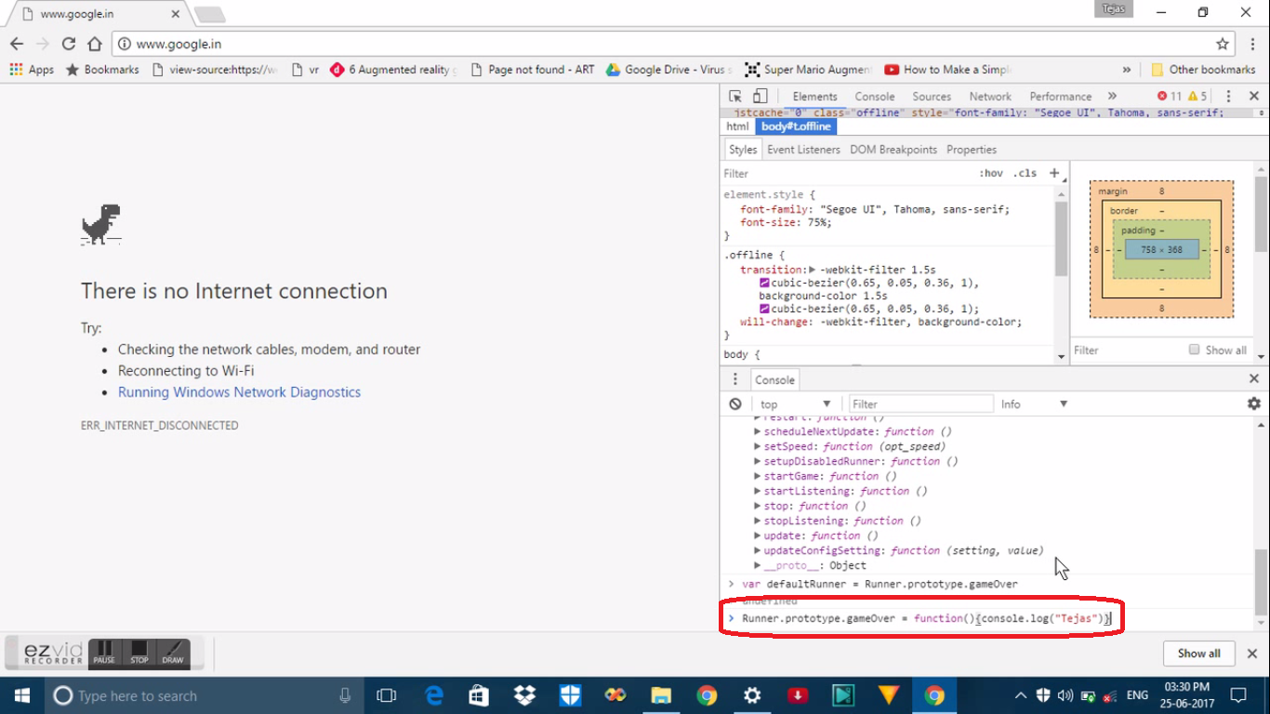Launch Edge from the taskbar
Image resolution: width=1270 pixels, height=714 pixels.
coord(434,695)
